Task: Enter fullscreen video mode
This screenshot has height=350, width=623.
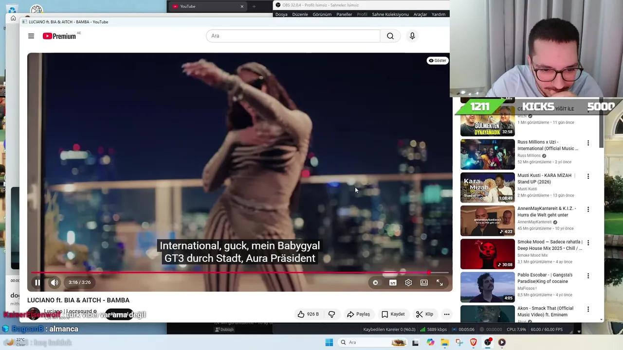Action: [440, 282]
